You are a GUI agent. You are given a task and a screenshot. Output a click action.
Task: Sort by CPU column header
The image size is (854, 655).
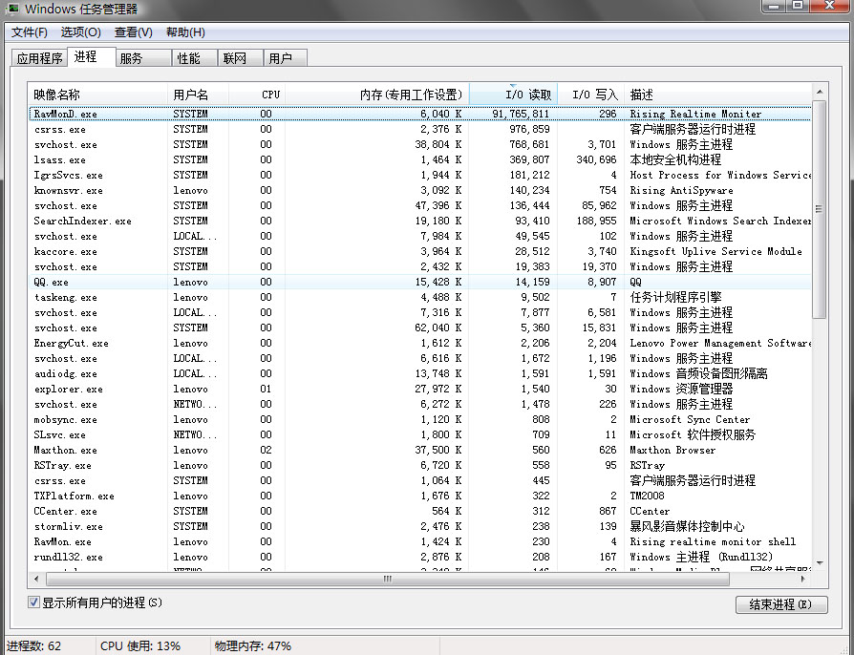pyautogui.click(x=257, y=95)
